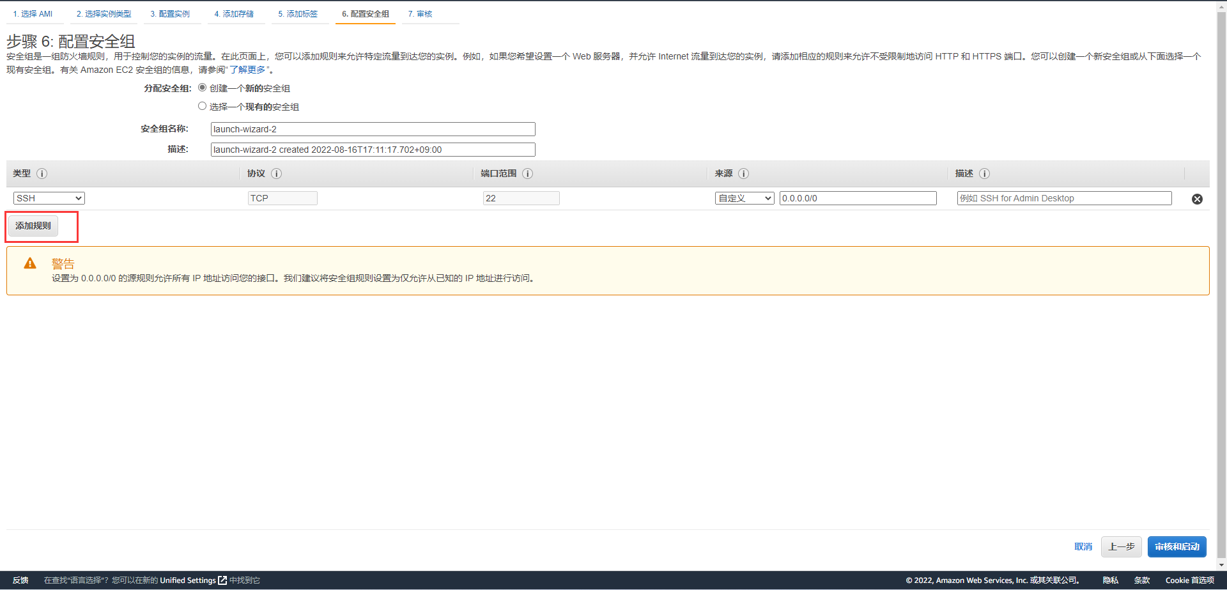Screen dimensions: 1227x590
Task: Click 审核和启动 button
Action: [1177, 547]
